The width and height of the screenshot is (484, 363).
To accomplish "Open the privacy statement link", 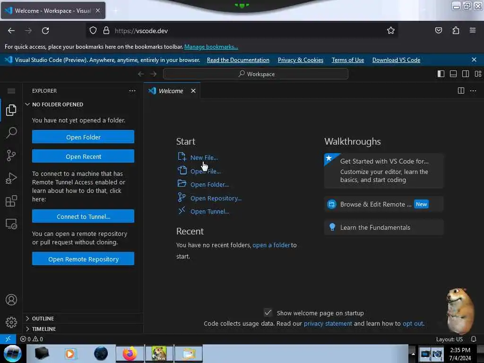I will [x=328, y=323].
